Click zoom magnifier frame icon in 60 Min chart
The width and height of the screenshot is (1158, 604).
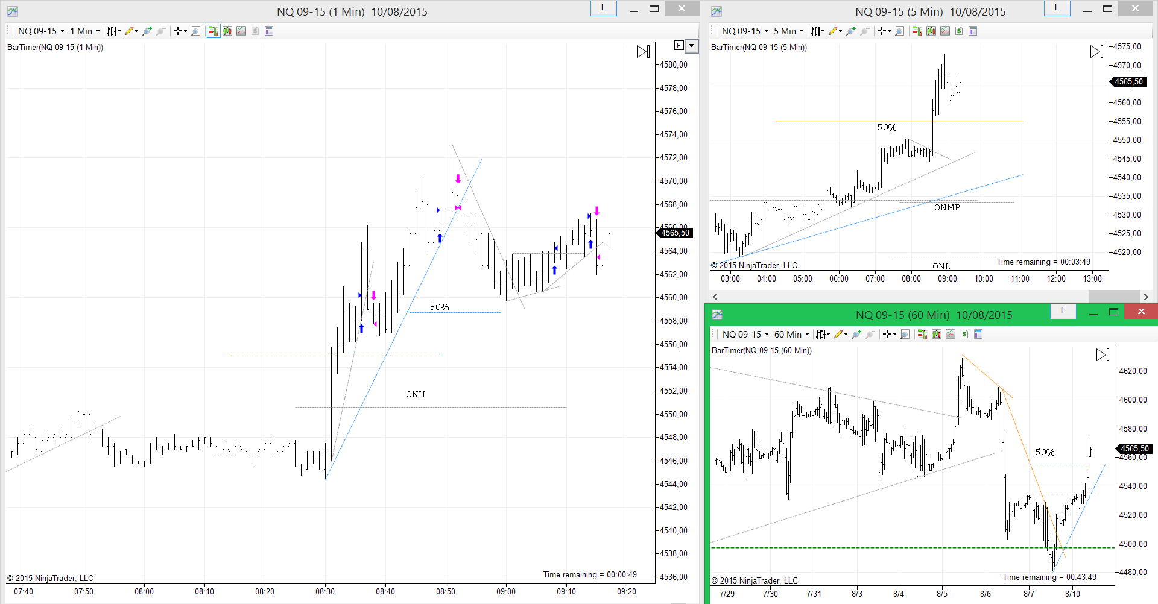[905, 334]
